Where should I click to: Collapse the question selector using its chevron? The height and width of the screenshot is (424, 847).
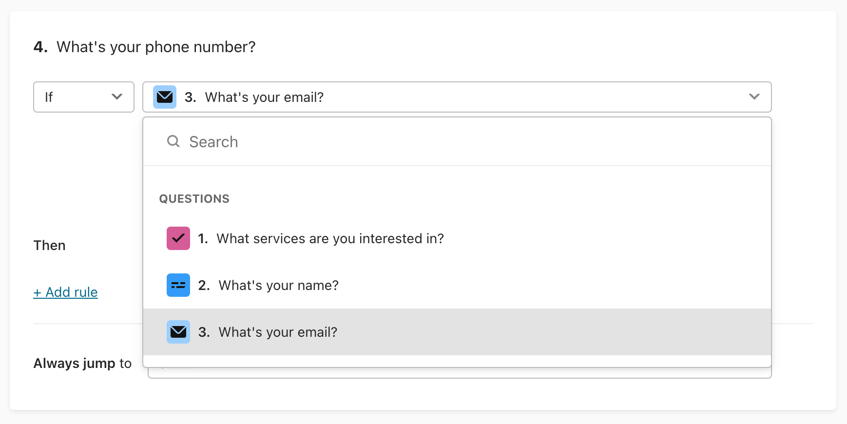click(x=754, y=97)
